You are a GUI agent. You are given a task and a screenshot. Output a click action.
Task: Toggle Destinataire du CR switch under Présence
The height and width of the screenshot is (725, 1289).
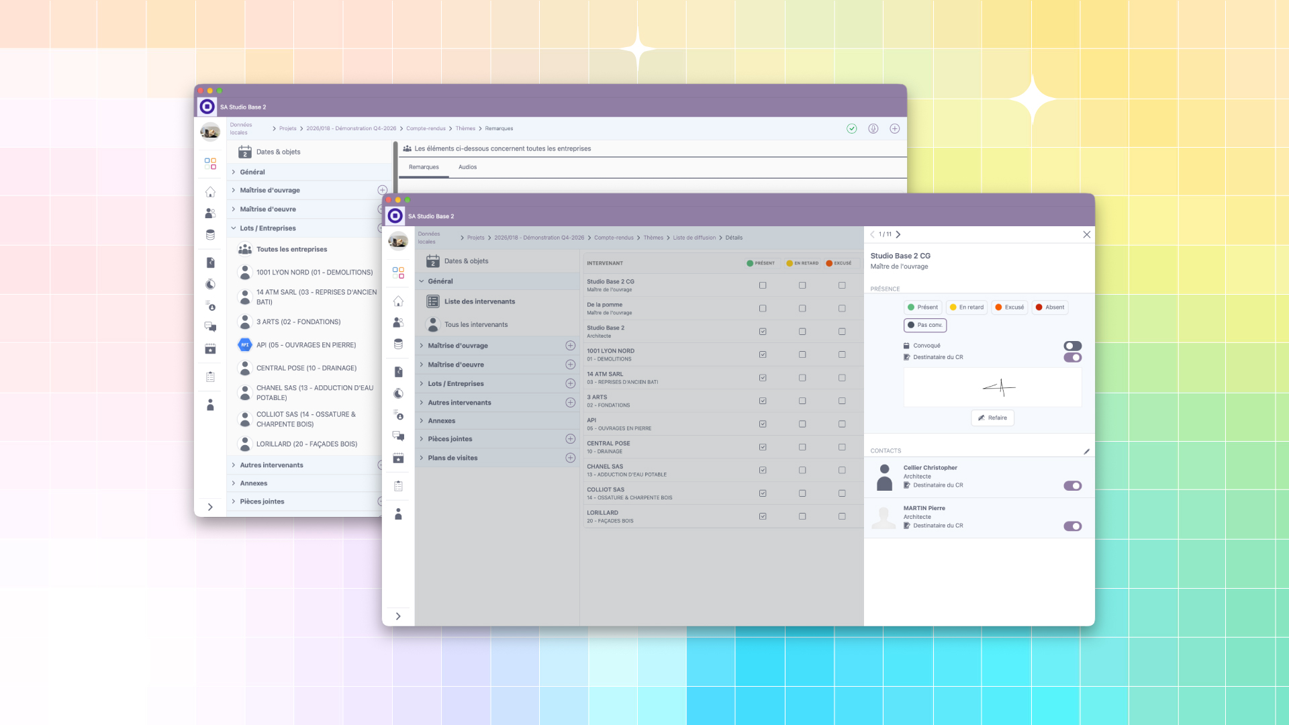click(x=1072, y=357)
